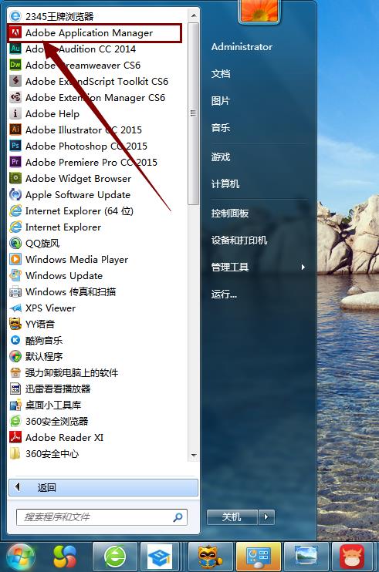The image size is (379, 572).
Task: Open Adobe Photoshop CC 2015 icon
Action: [x=15, y=146]
